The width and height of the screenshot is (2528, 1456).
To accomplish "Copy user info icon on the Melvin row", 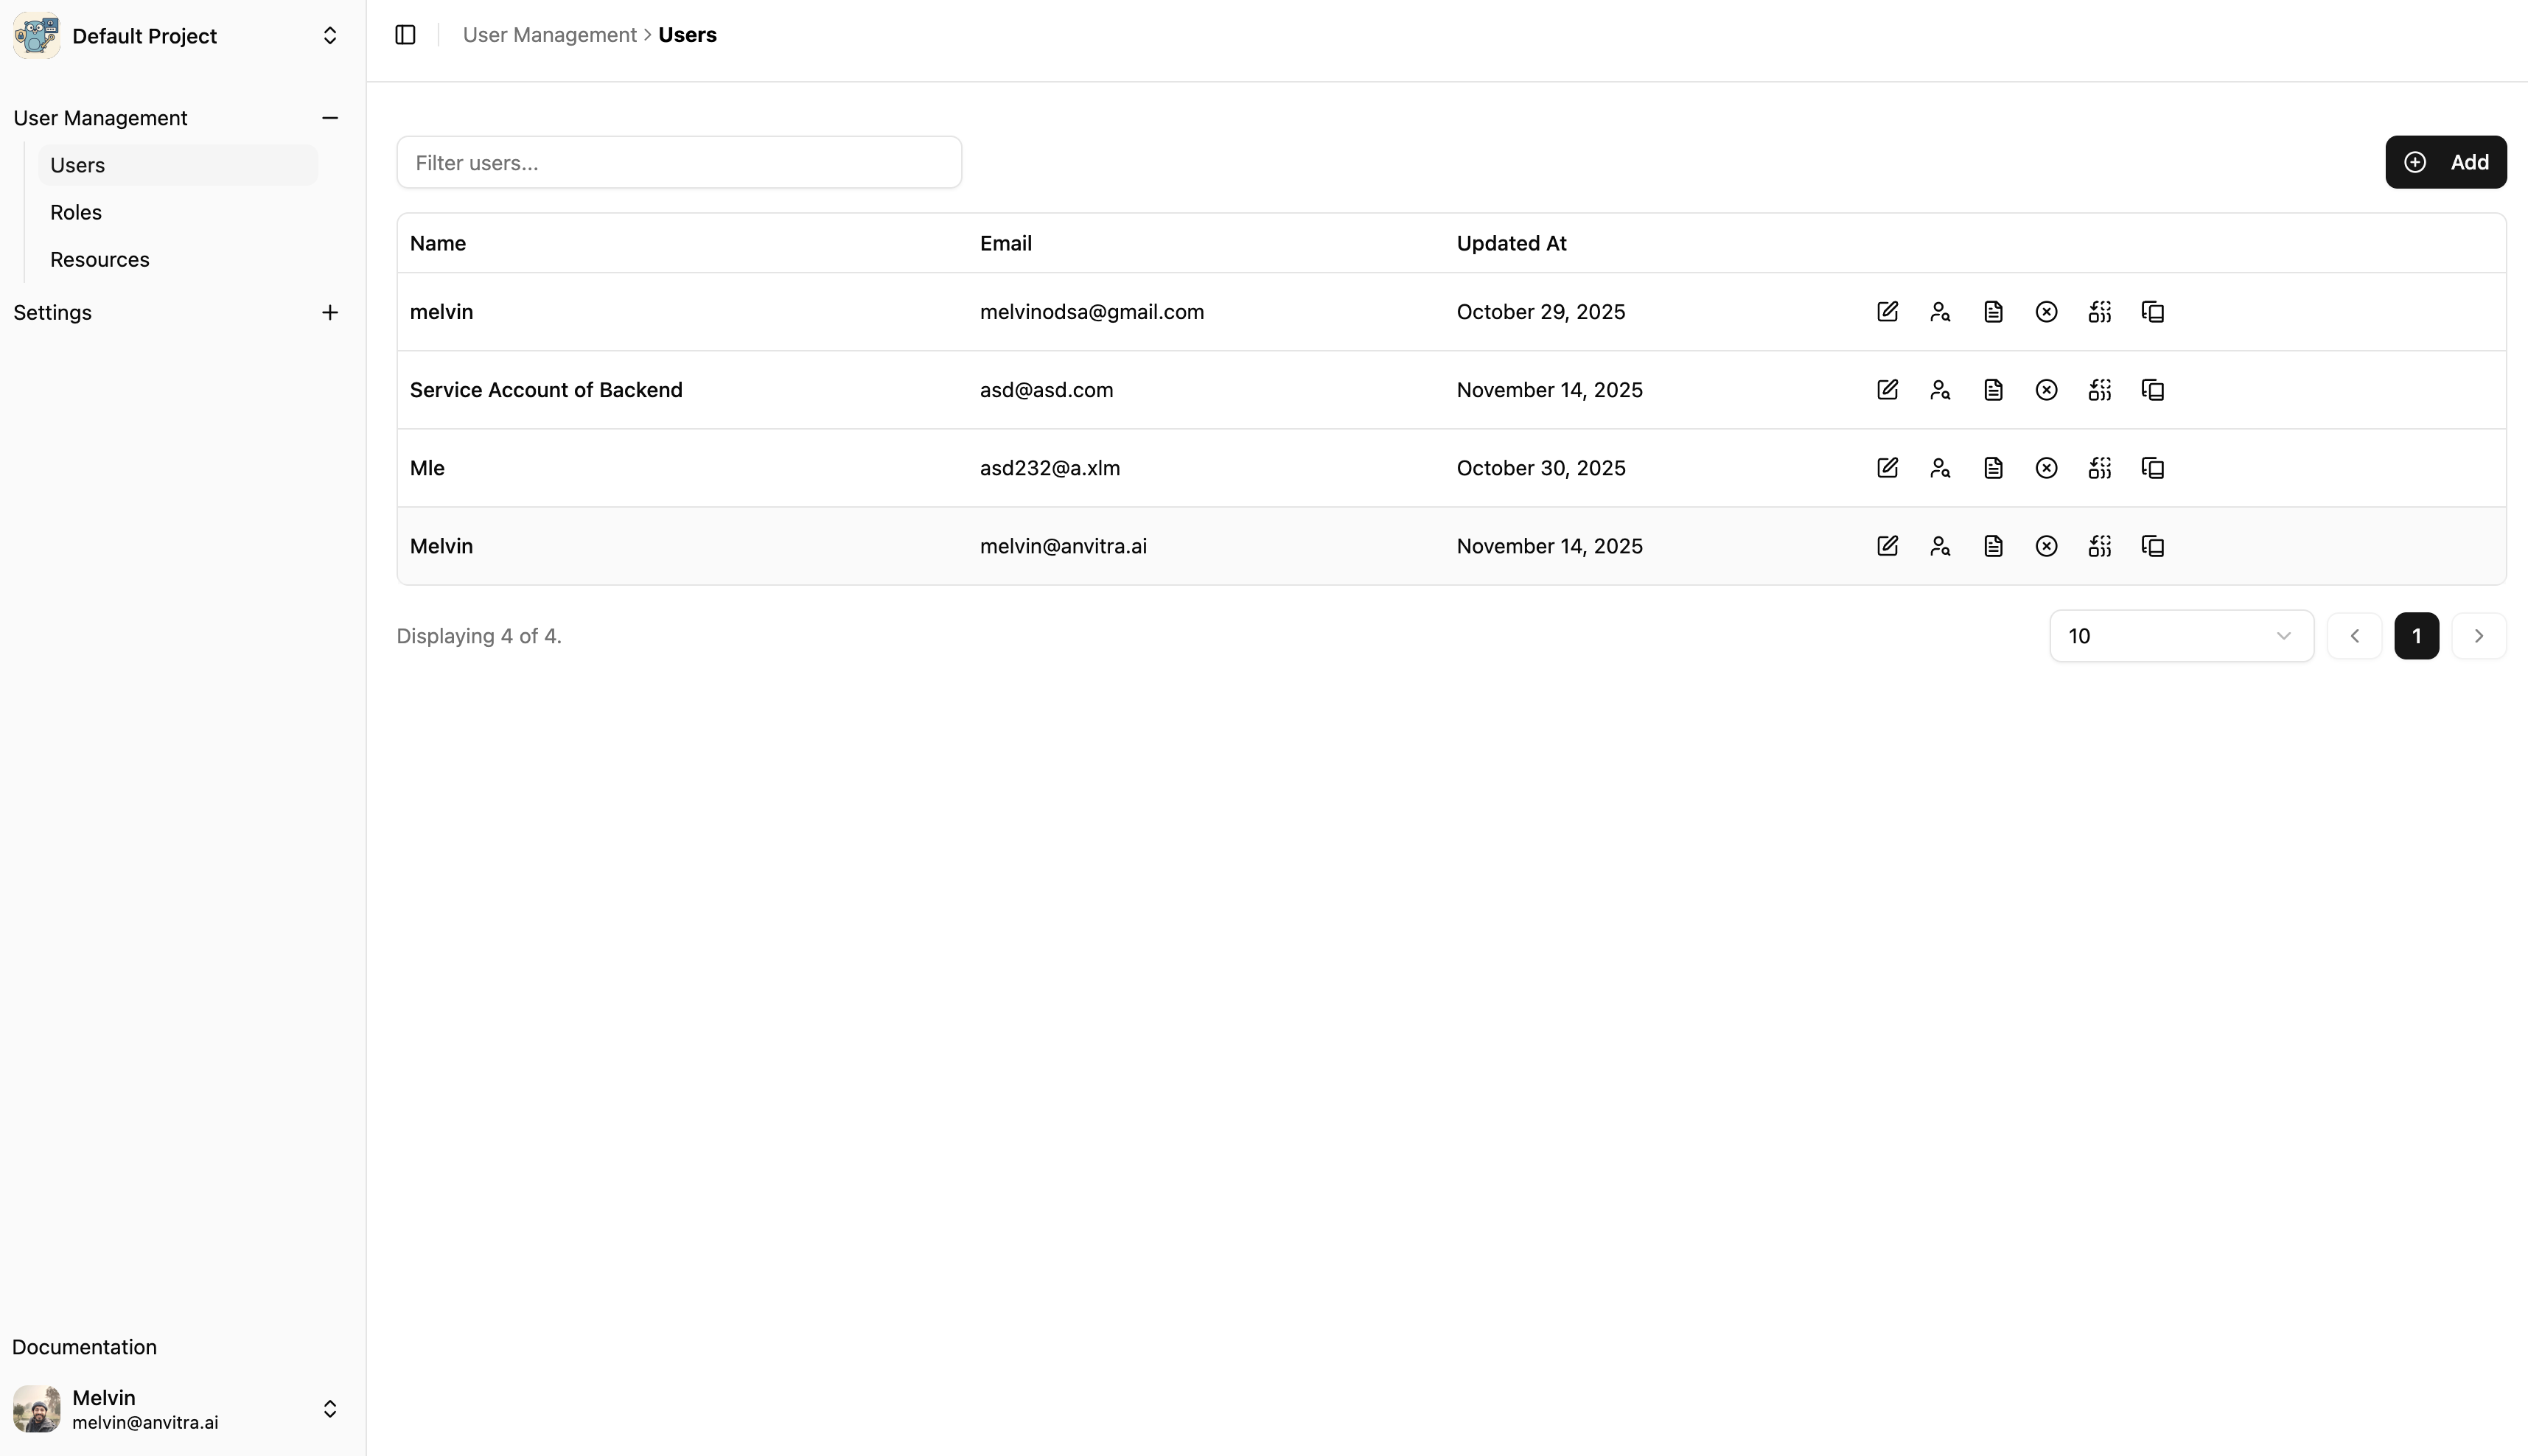I will pyautogui.click(x=2153, y=545).
